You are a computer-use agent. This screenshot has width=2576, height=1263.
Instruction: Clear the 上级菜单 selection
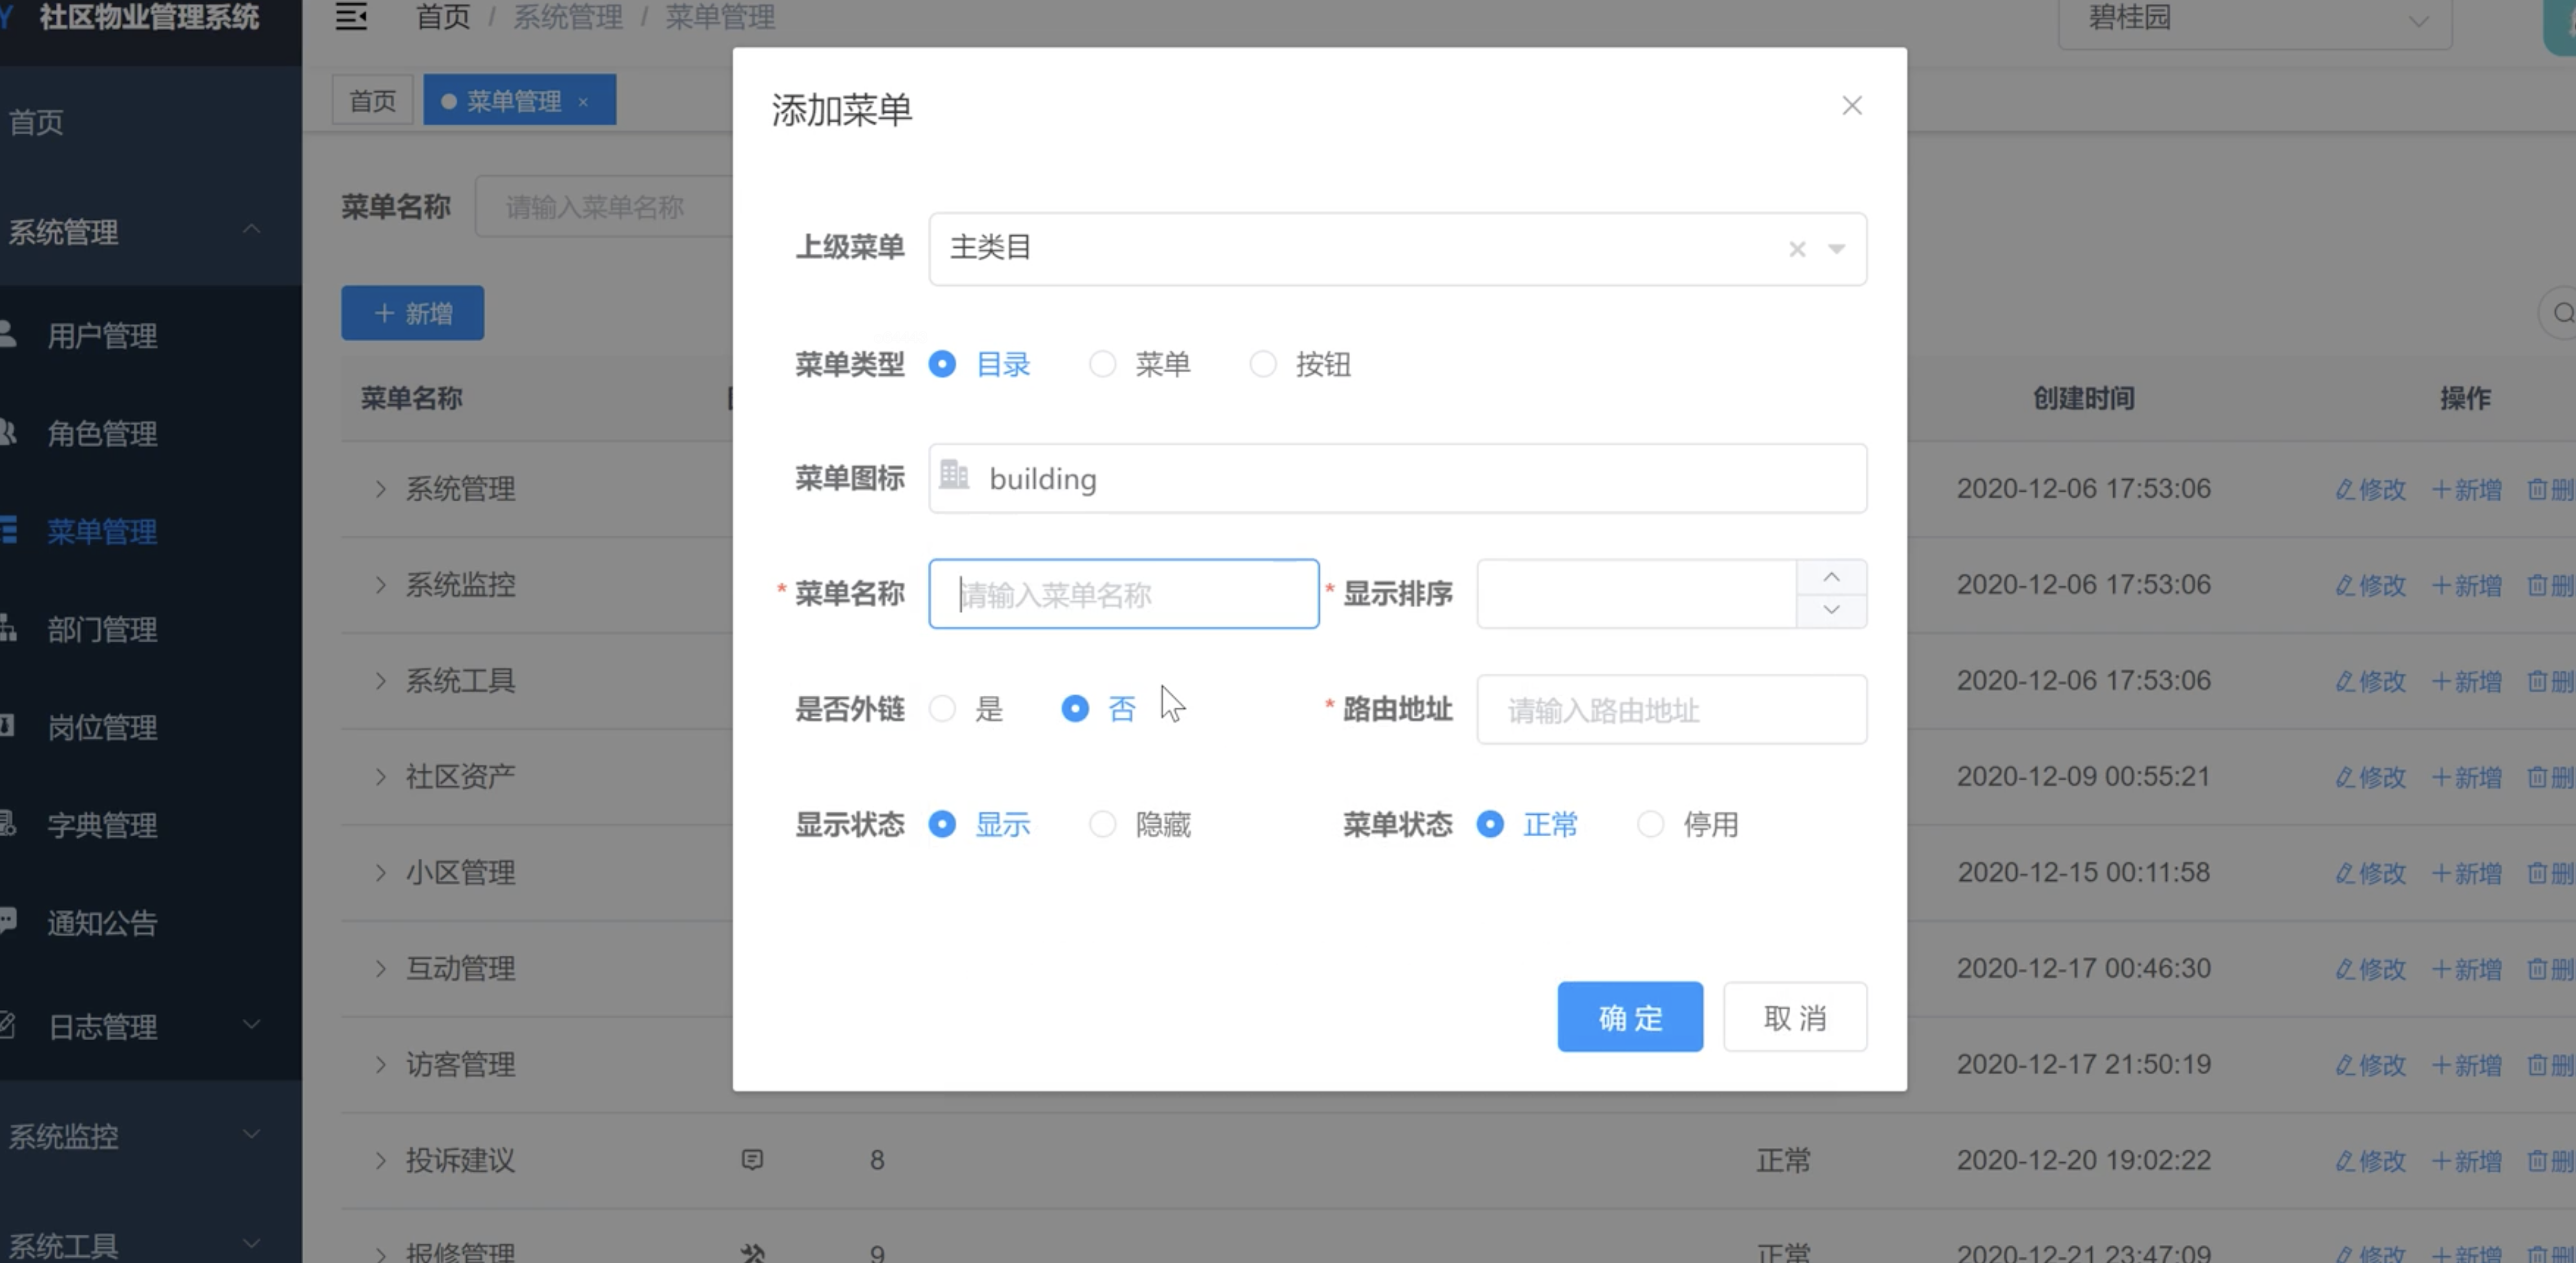pos(1797,249)
